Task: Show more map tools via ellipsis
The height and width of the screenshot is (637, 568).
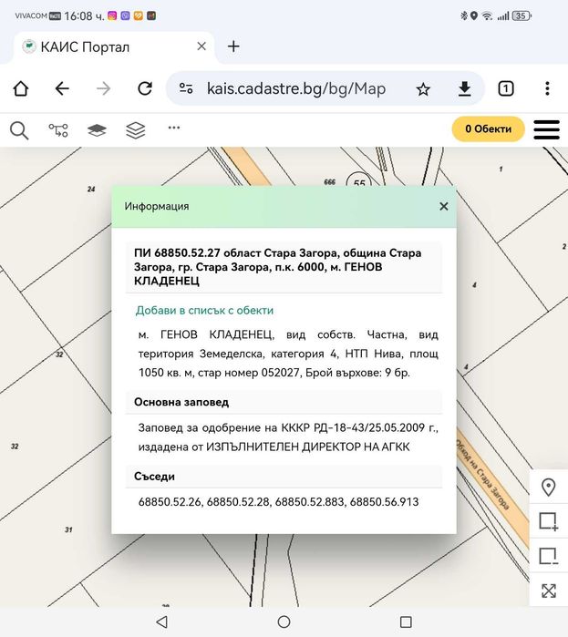Action: pyautogui.click(x=174, y=128)
